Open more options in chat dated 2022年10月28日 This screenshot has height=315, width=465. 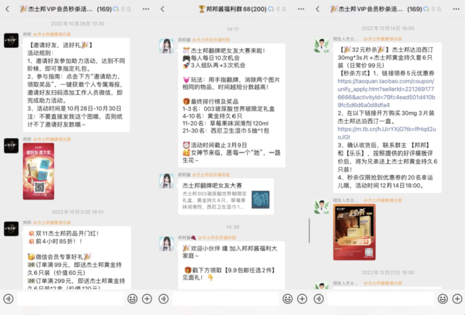click(x=146, y=9)
